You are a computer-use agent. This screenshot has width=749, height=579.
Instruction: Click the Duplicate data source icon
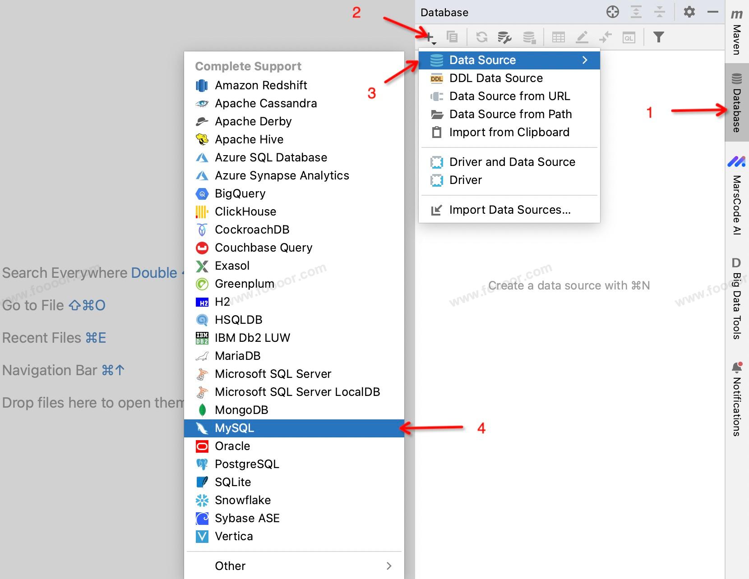tap(452, 37)
